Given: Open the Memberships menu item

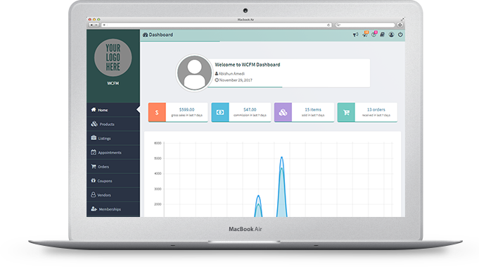Looking at the screenshot, I should click(x=113, y=209).
